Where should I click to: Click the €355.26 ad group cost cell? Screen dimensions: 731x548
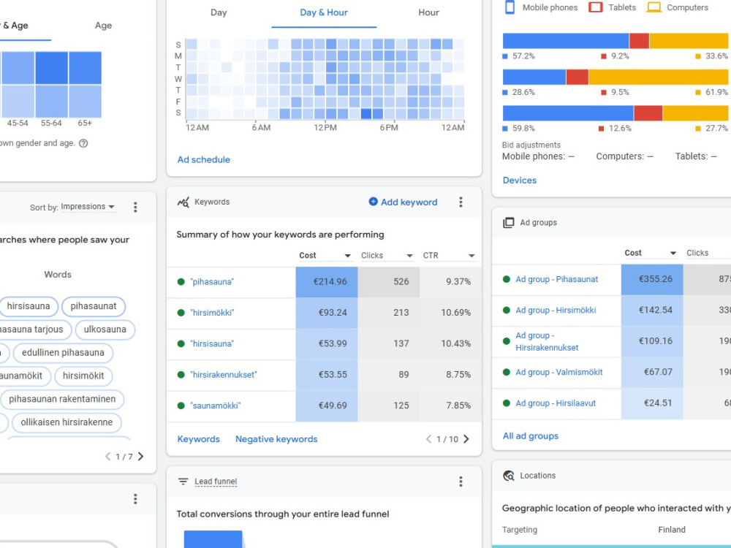click(652, 279)
